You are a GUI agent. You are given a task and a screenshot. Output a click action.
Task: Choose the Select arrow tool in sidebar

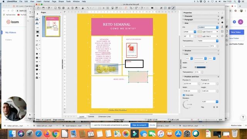[37, 14]
